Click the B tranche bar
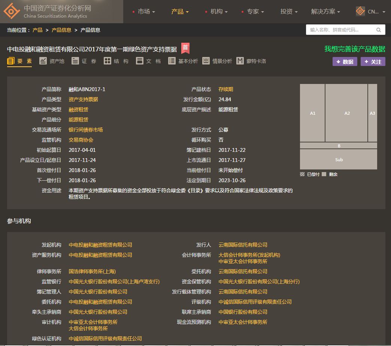The width and height of the screenshot is (391, 346). tap(339, 145)
